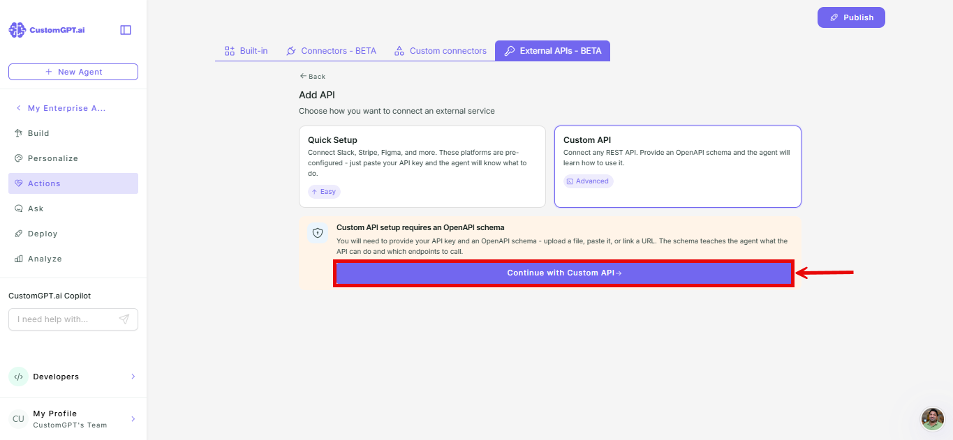Image resolution: width=953 pixels, height=440 pixels.
Task: Click 'Custom API setup requires an OpenAPI schema' text
Action: (x=420, y=227)
